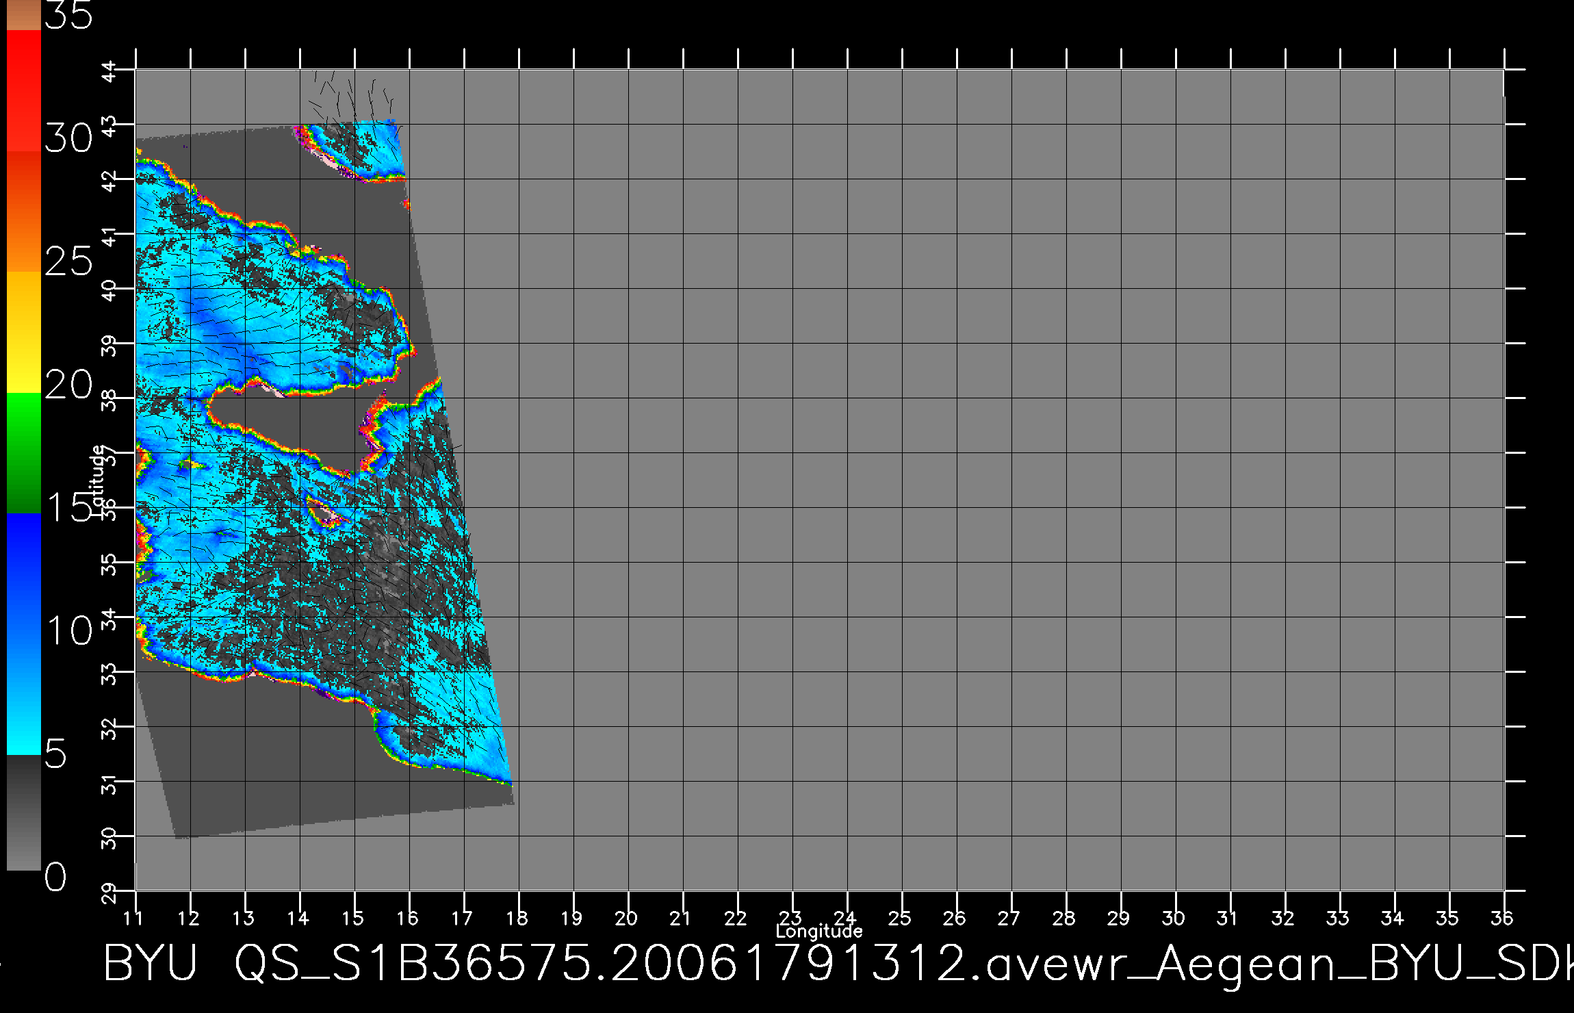Click latitude tick label 44
The height and width of the screenshot is (1013, 1574).
110,71
